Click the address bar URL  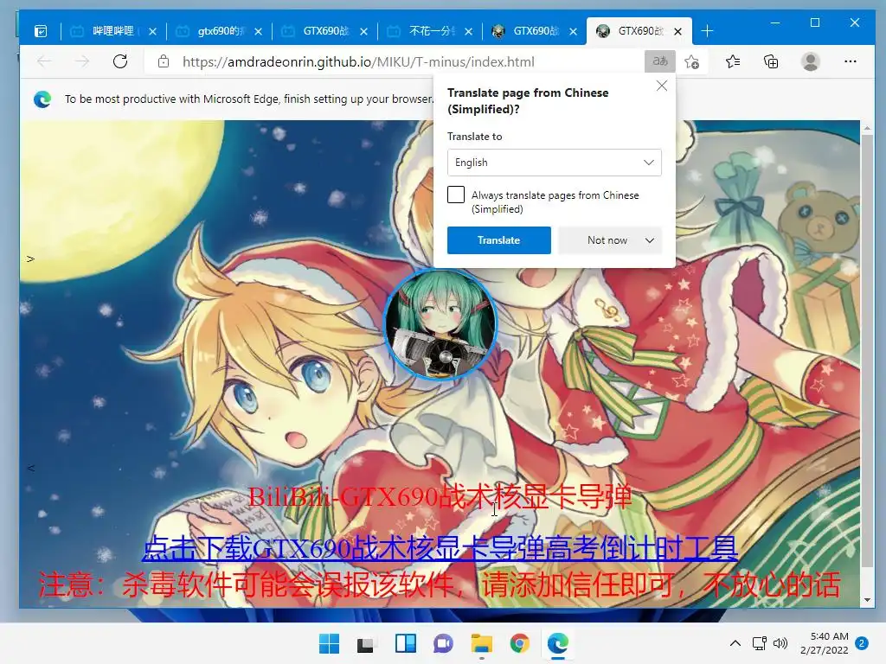coord(358,62)
